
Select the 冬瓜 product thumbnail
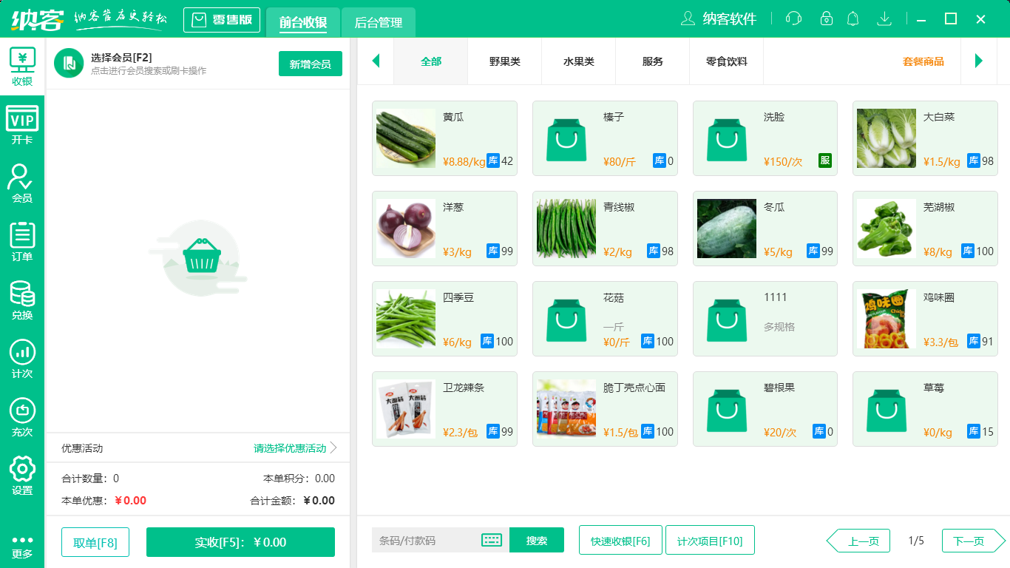(x=727, y=229)
